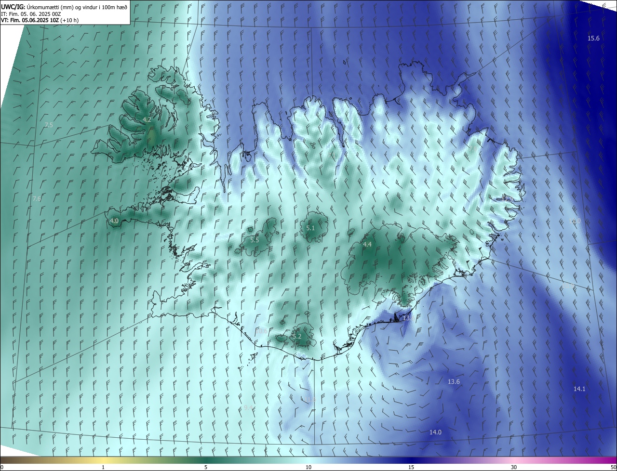The height and width of the screenshot is (471, 617).
Task: Click the color scale tick label '0'
Action: (x=2, y=468)
